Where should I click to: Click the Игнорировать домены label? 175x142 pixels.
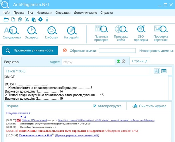[156, 51]
